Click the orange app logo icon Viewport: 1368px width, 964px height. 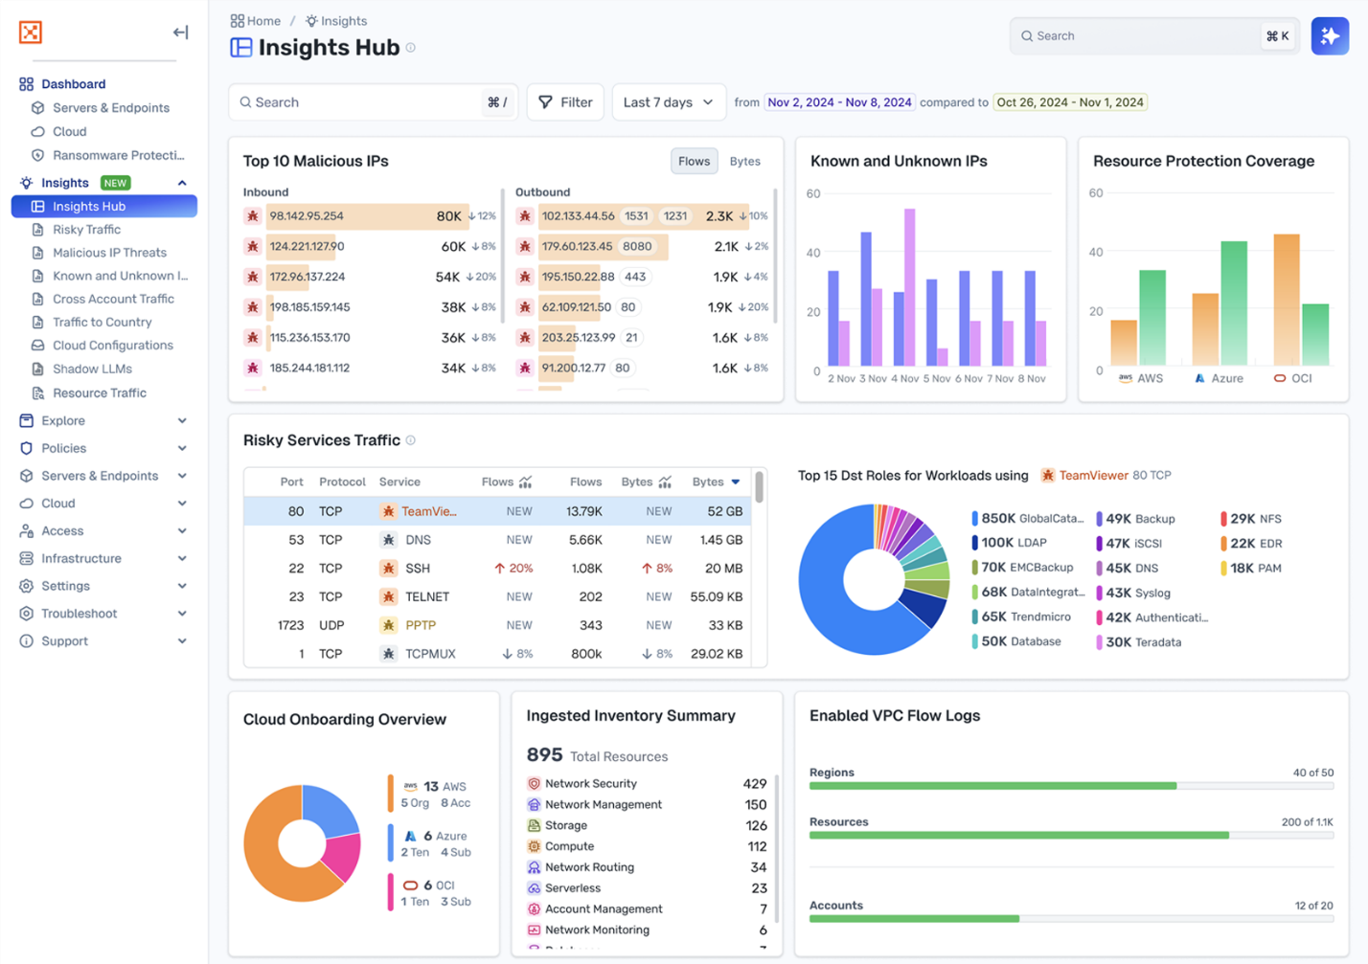(x=31, y=33)
